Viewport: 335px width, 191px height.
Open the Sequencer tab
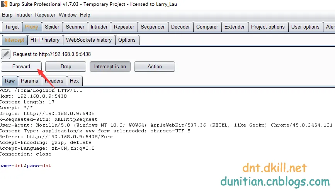(153, 27)
